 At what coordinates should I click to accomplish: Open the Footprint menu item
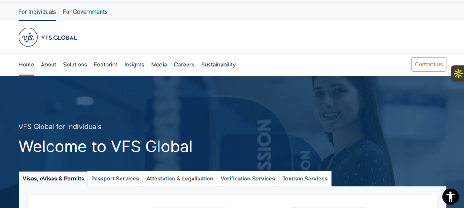106,65
